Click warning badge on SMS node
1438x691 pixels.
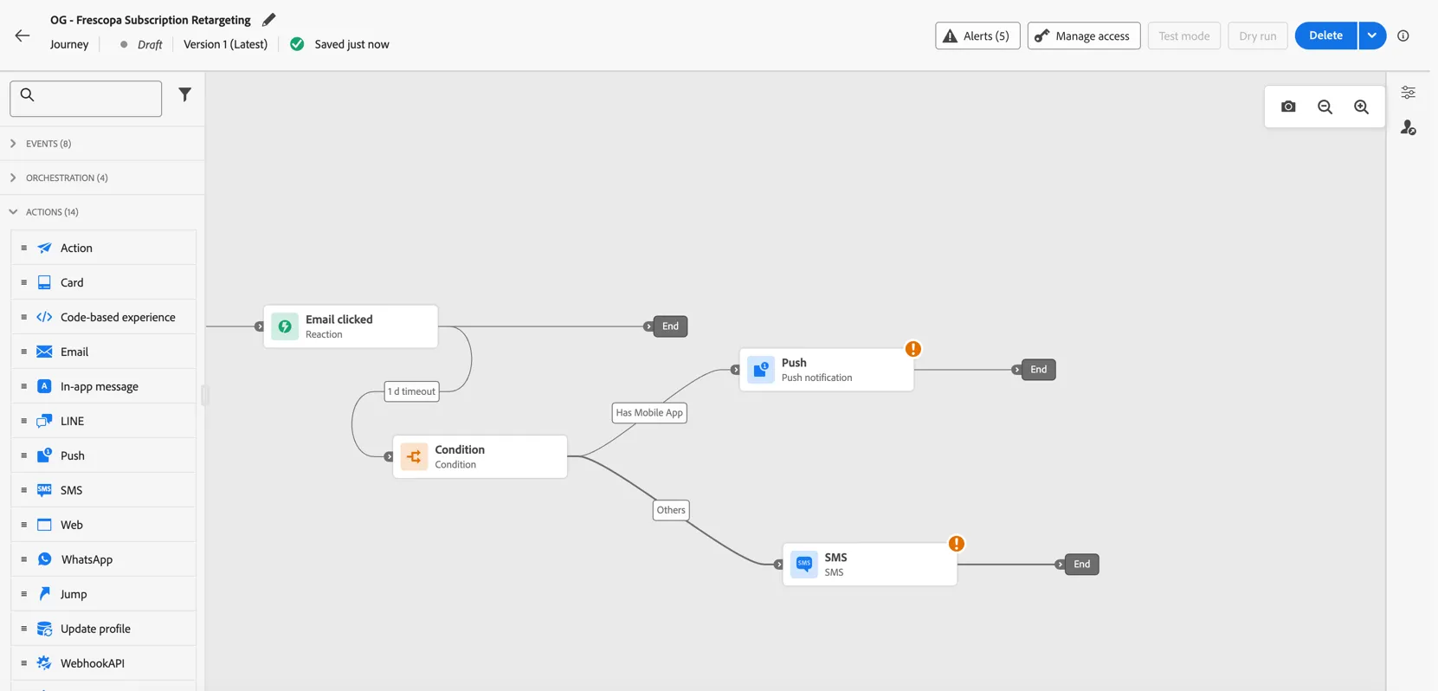coord(957,544)
